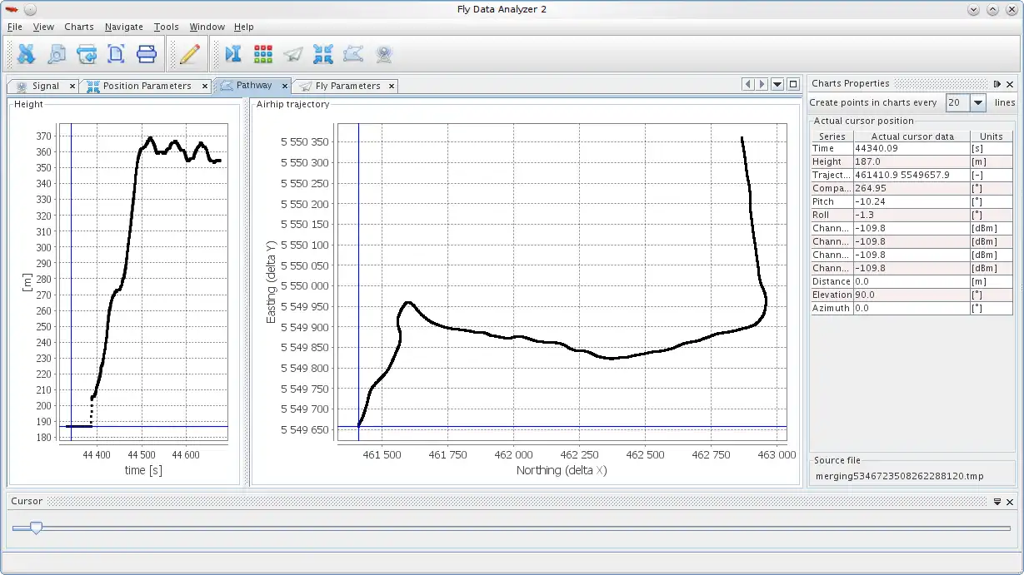Open the points-per-lines combo box dropdown
The image size is (1024, 575).
[978, 102]
